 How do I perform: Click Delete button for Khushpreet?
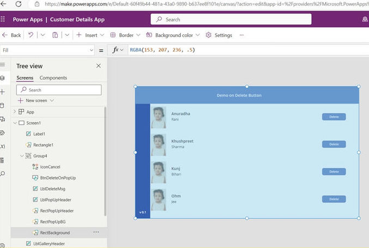tap(334, 144)
